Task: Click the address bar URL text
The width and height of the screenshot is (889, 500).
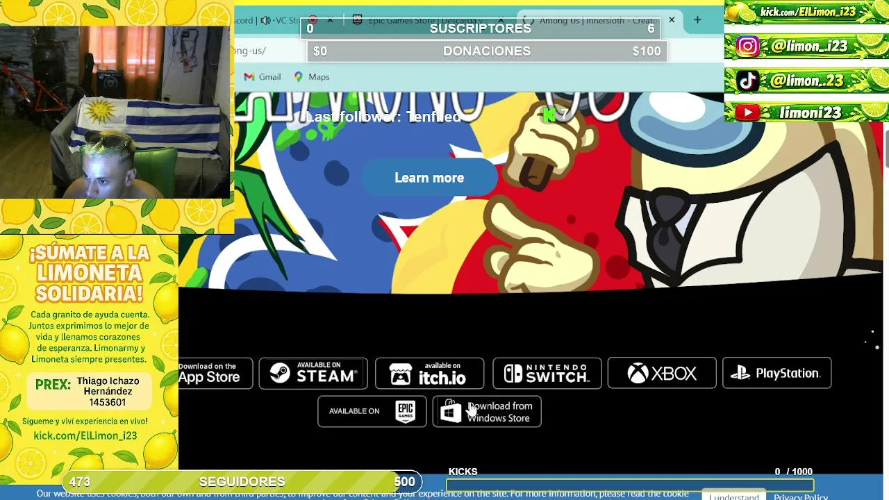Action: pyautogui.click(x=250, y=51)
